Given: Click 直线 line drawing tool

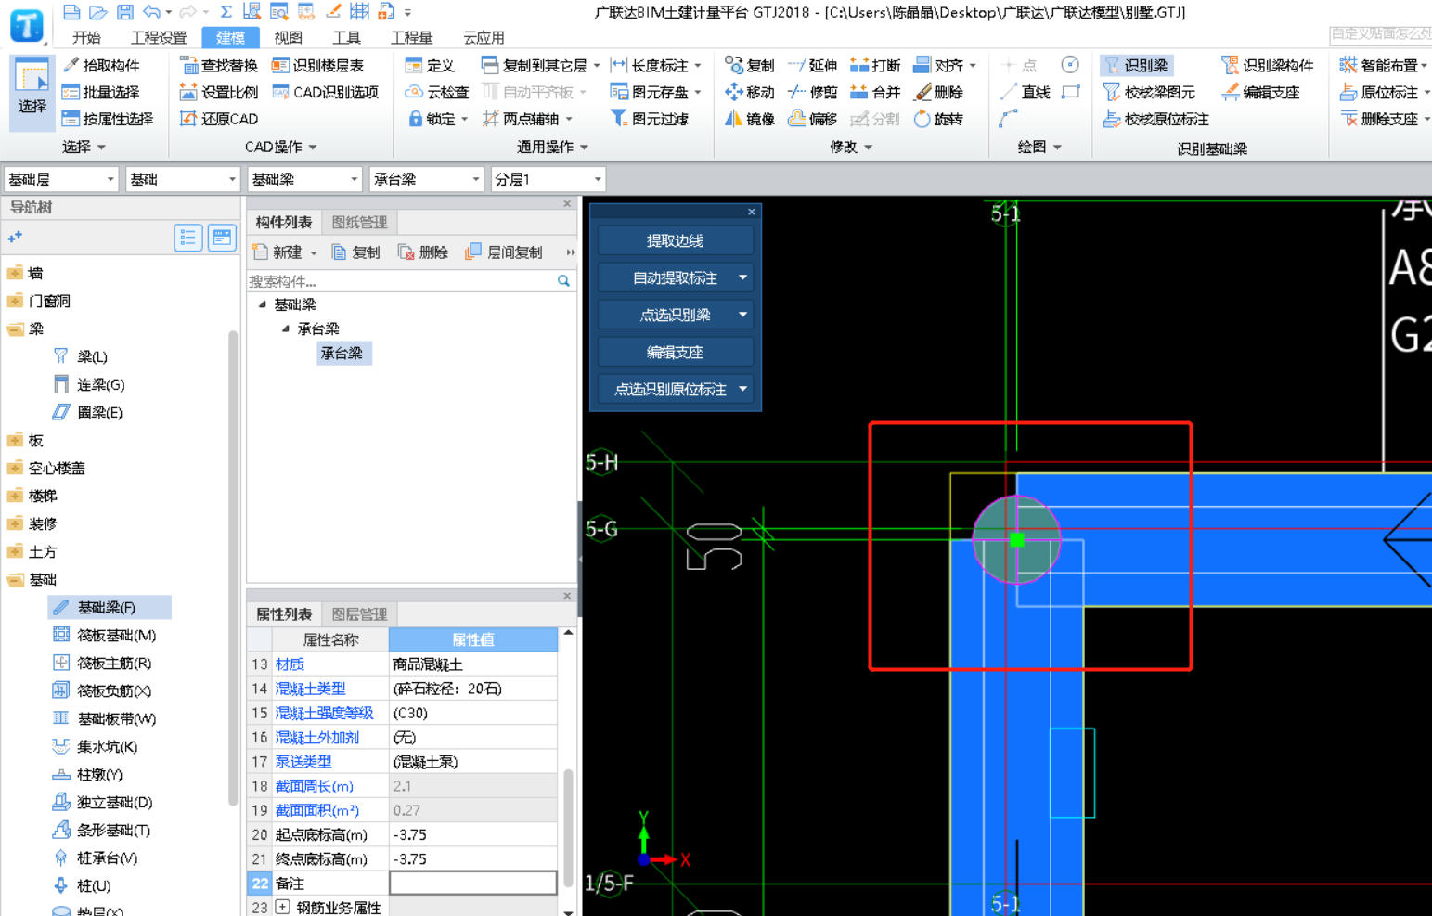Looking at the screenshot, I should [1026, 92].
